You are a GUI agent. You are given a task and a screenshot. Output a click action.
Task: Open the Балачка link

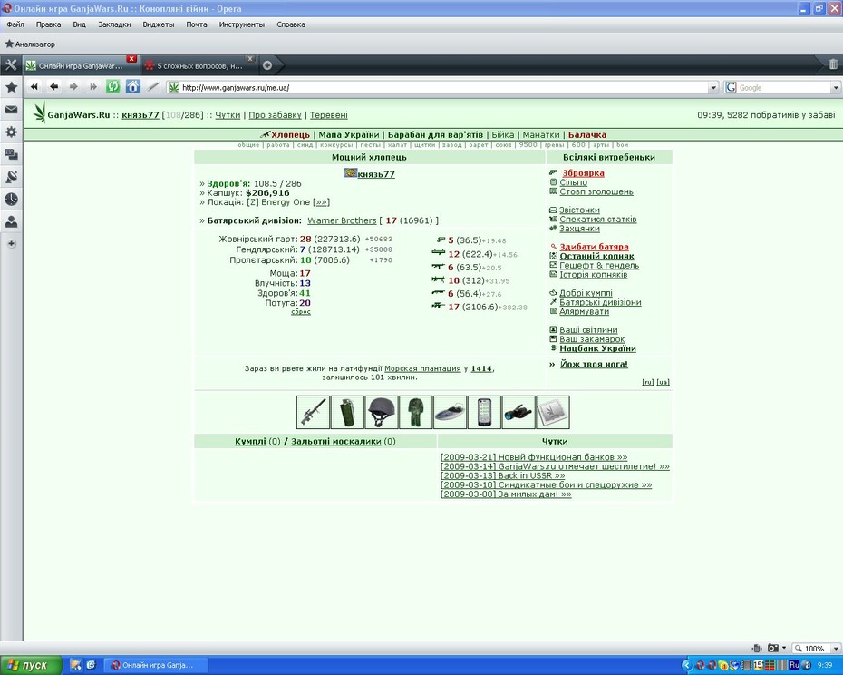[587, 135]
